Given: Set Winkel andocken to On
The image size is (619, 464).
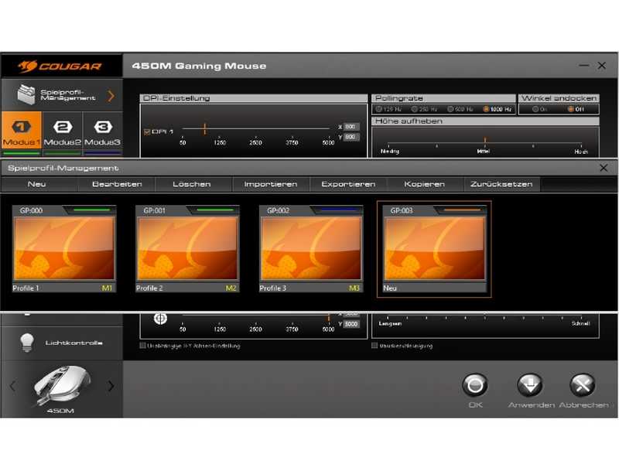Looking at the screenshot, I should (535, 109).
